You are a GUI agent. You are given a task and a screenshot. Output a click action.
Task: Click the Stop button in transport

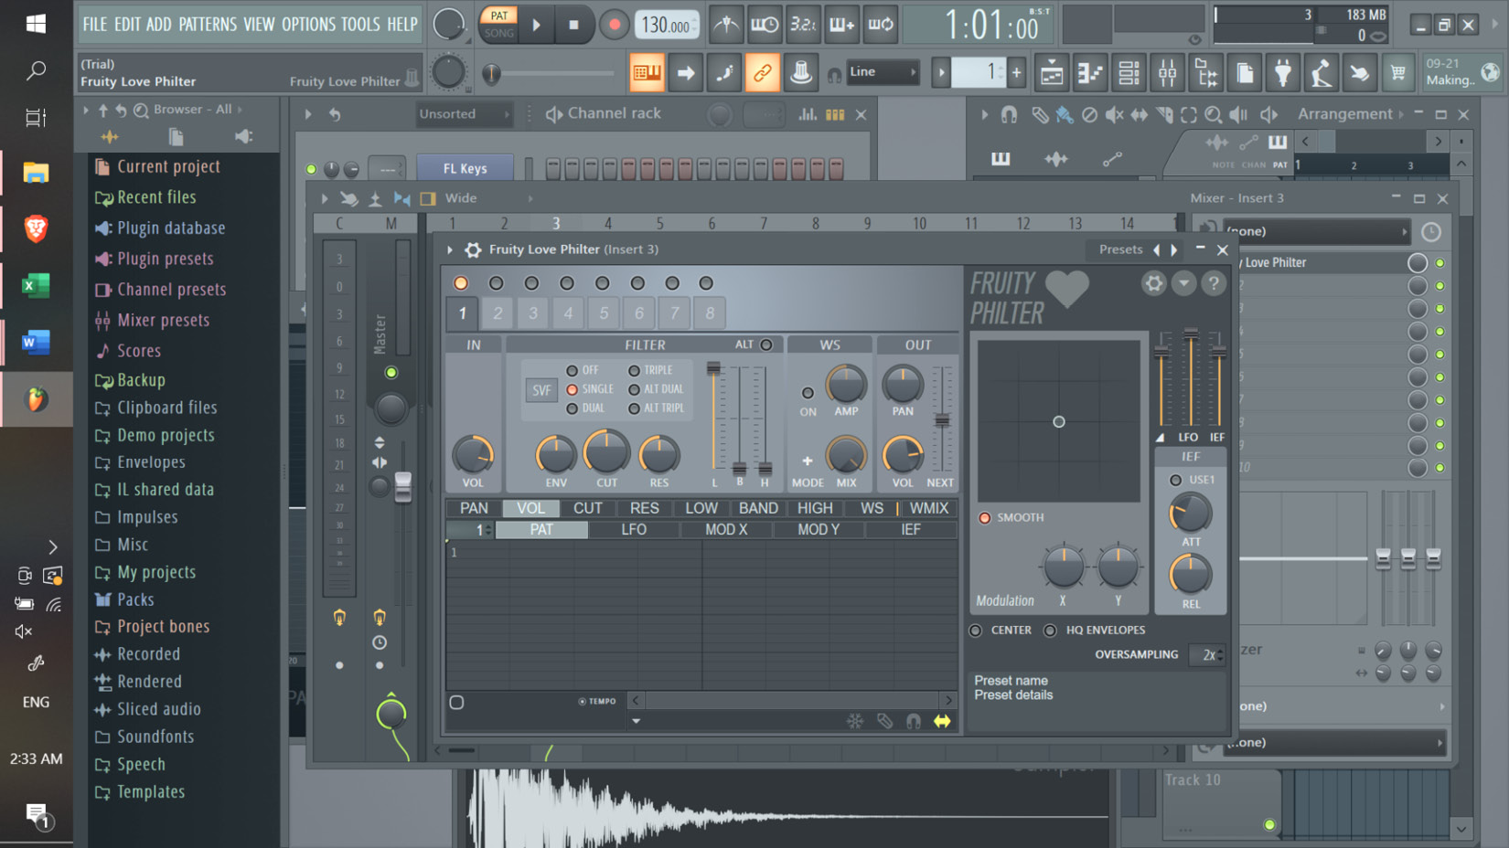coord(573,25)
